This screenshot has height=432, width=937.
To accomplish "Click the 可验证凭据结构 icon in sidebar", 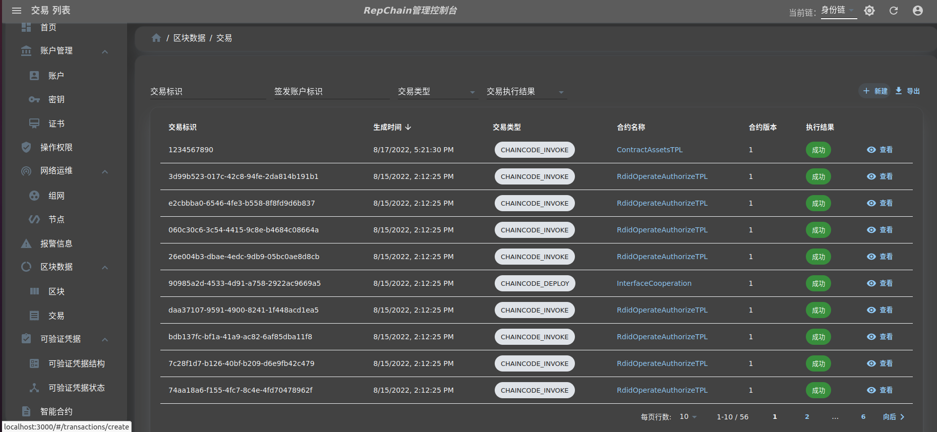I will click(34, 363).
